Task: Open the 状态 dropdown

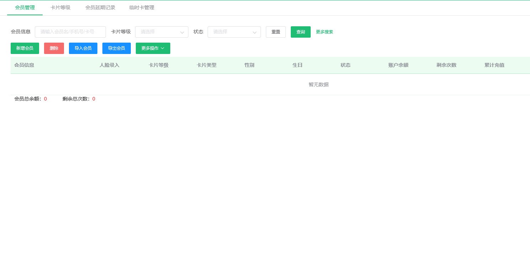Action: tap(234, 32)
